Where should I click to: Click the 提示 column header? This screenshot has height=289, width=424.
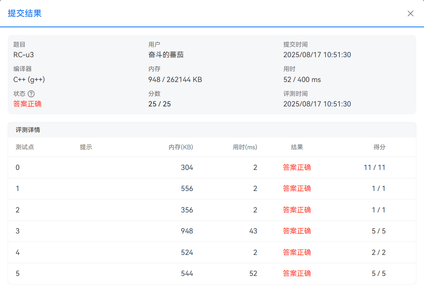click(x=86, y=147)
